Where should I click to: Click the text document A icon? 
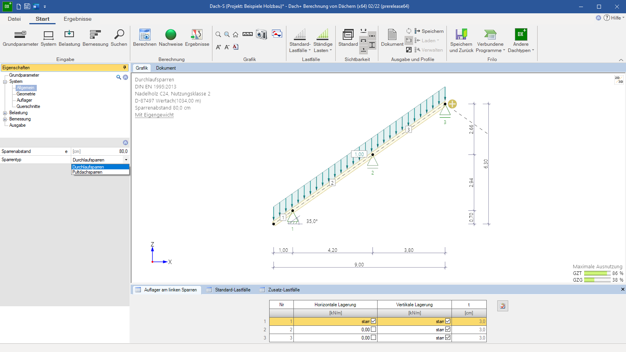pyautogui.click(x=236, y=47)
